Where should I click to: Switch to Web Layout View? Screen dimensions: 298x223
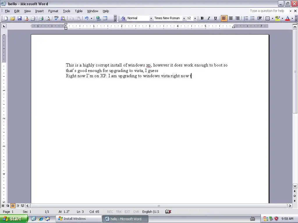[x=8, y=206]
